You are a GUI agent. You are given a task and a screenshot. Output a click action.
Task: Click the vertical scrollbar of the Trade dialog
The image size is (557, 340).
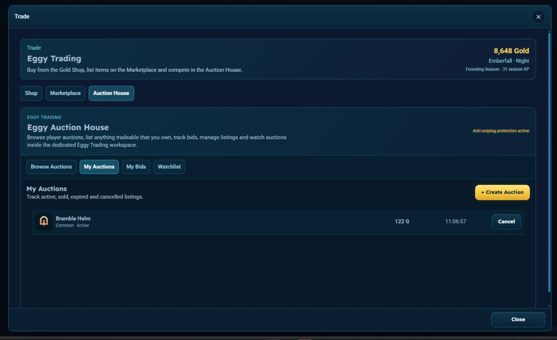[549, 162]
